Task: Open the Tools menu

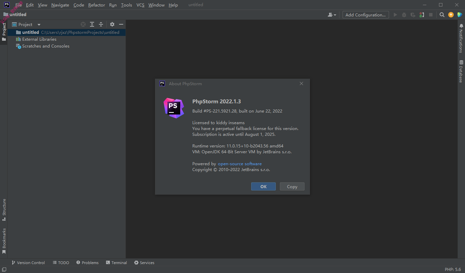Action: [x=126, y=5]
